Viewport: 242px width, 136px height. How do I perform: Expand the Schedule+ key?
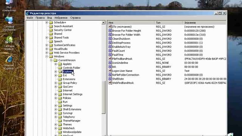coord(47,23)
